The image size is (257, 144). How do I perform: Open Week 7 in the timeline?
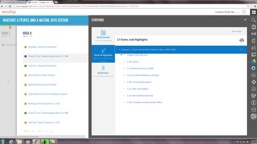(6, 33)
